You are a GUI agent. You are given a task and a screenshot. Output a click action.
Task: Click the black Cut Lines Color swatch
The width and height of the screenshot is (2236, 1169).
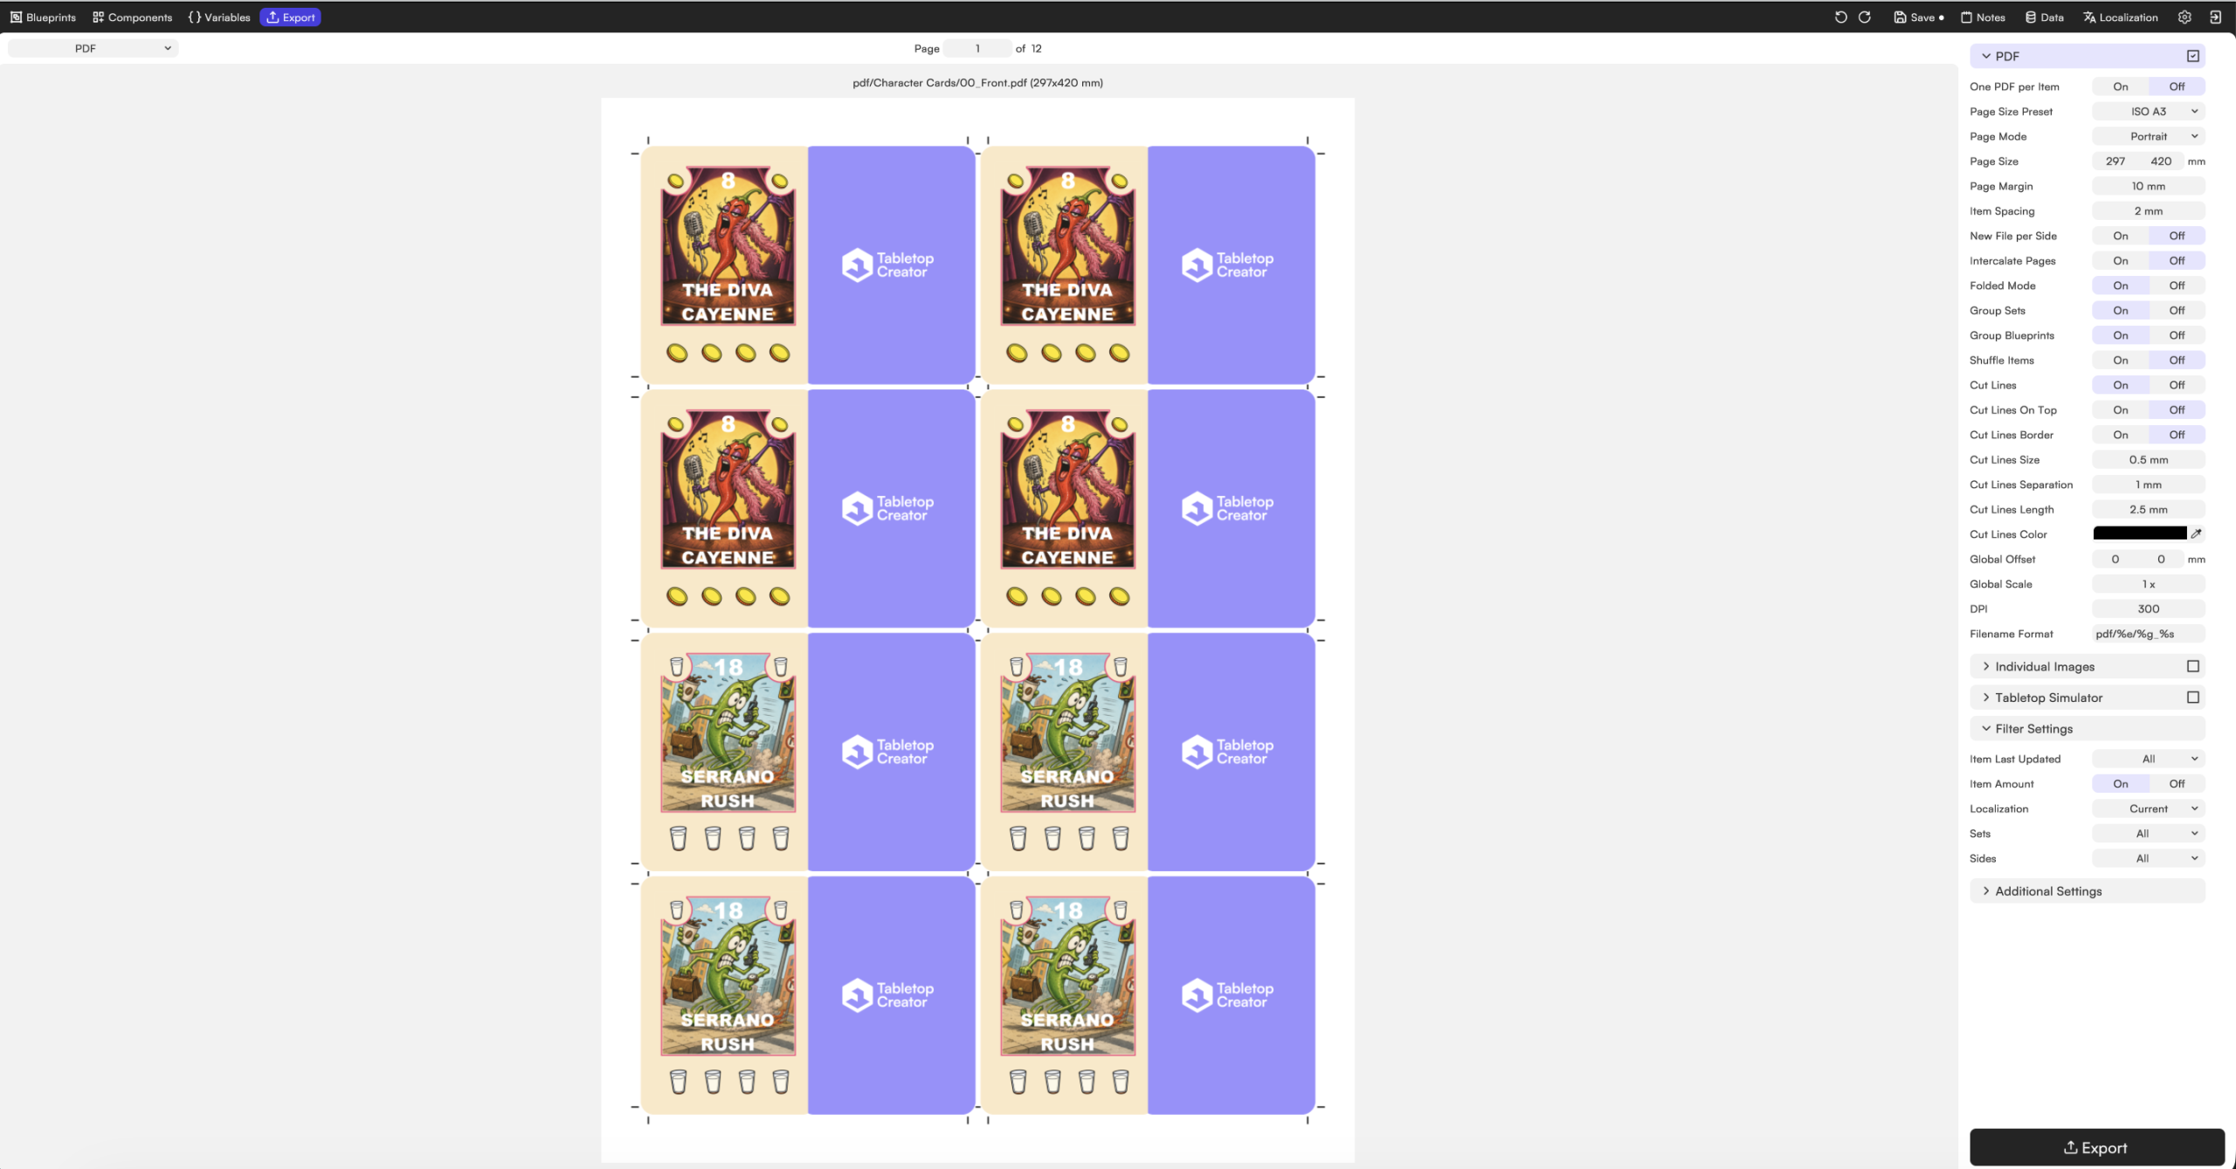[x=2139, y=533]
